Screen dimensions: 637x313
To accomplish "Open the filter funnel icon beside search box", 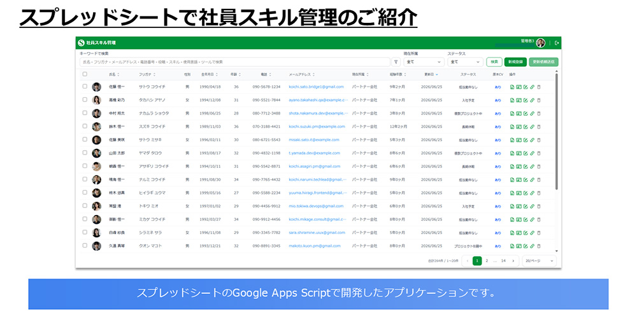I will coord(396,62).
